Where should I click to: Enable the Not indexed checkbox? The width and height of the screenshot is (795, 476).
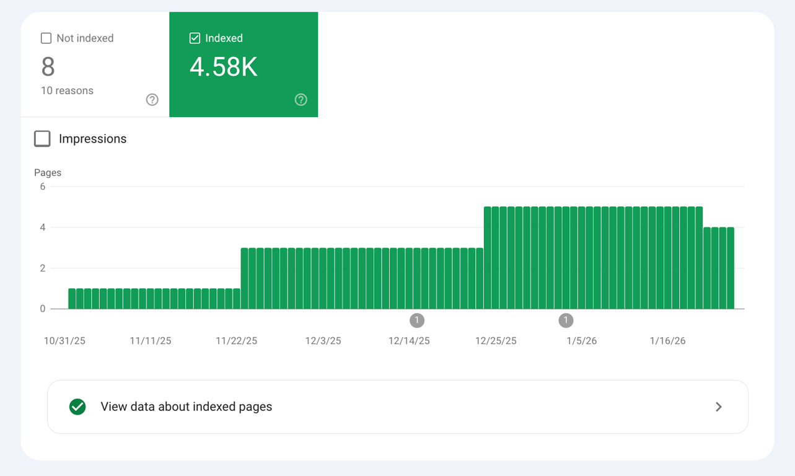(46, 38)
